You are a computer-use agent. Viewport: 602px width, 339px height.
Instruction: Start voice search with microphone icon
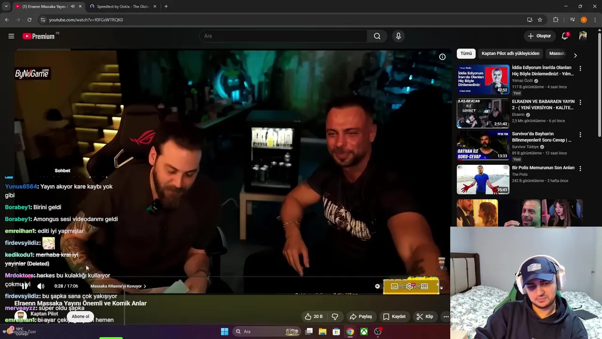[398, 36]
